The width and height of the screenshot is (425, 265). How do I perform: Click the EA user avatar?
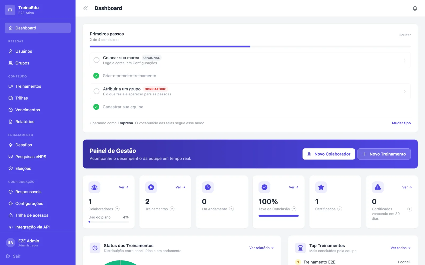click(x=11, y=242)
